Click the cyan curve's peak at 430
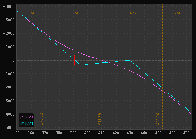The width and height of the screenshot is (196, 139). 130,60
